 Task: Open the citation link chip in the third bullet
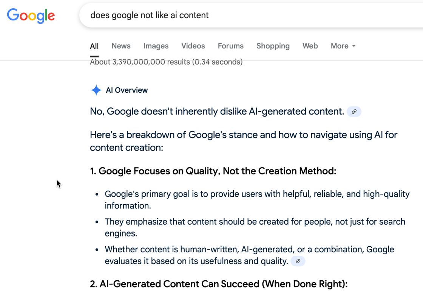point(298,261)
